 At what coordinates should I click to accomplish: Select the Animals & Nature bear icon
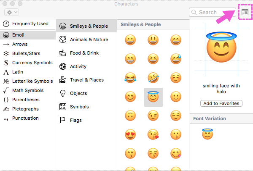coord(63,39)
